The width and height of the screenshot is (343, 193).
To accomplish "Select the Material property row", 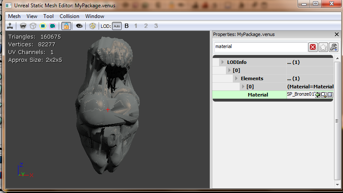I will click(x=273, y=95).
